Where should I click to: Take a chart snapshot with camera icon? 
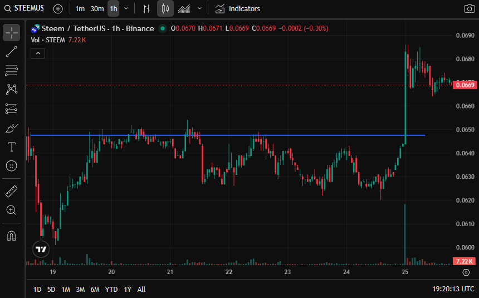pyautogui.click(x=469, y=9)
